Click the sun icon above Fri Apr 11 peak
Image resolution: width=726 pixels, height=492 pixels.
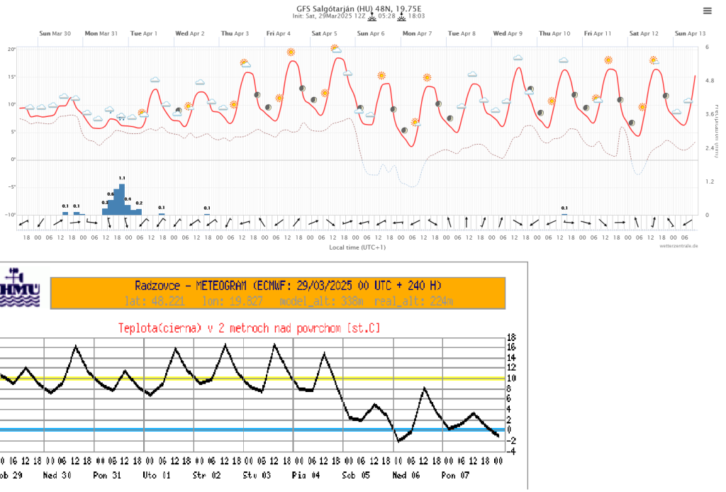[608, 60]
